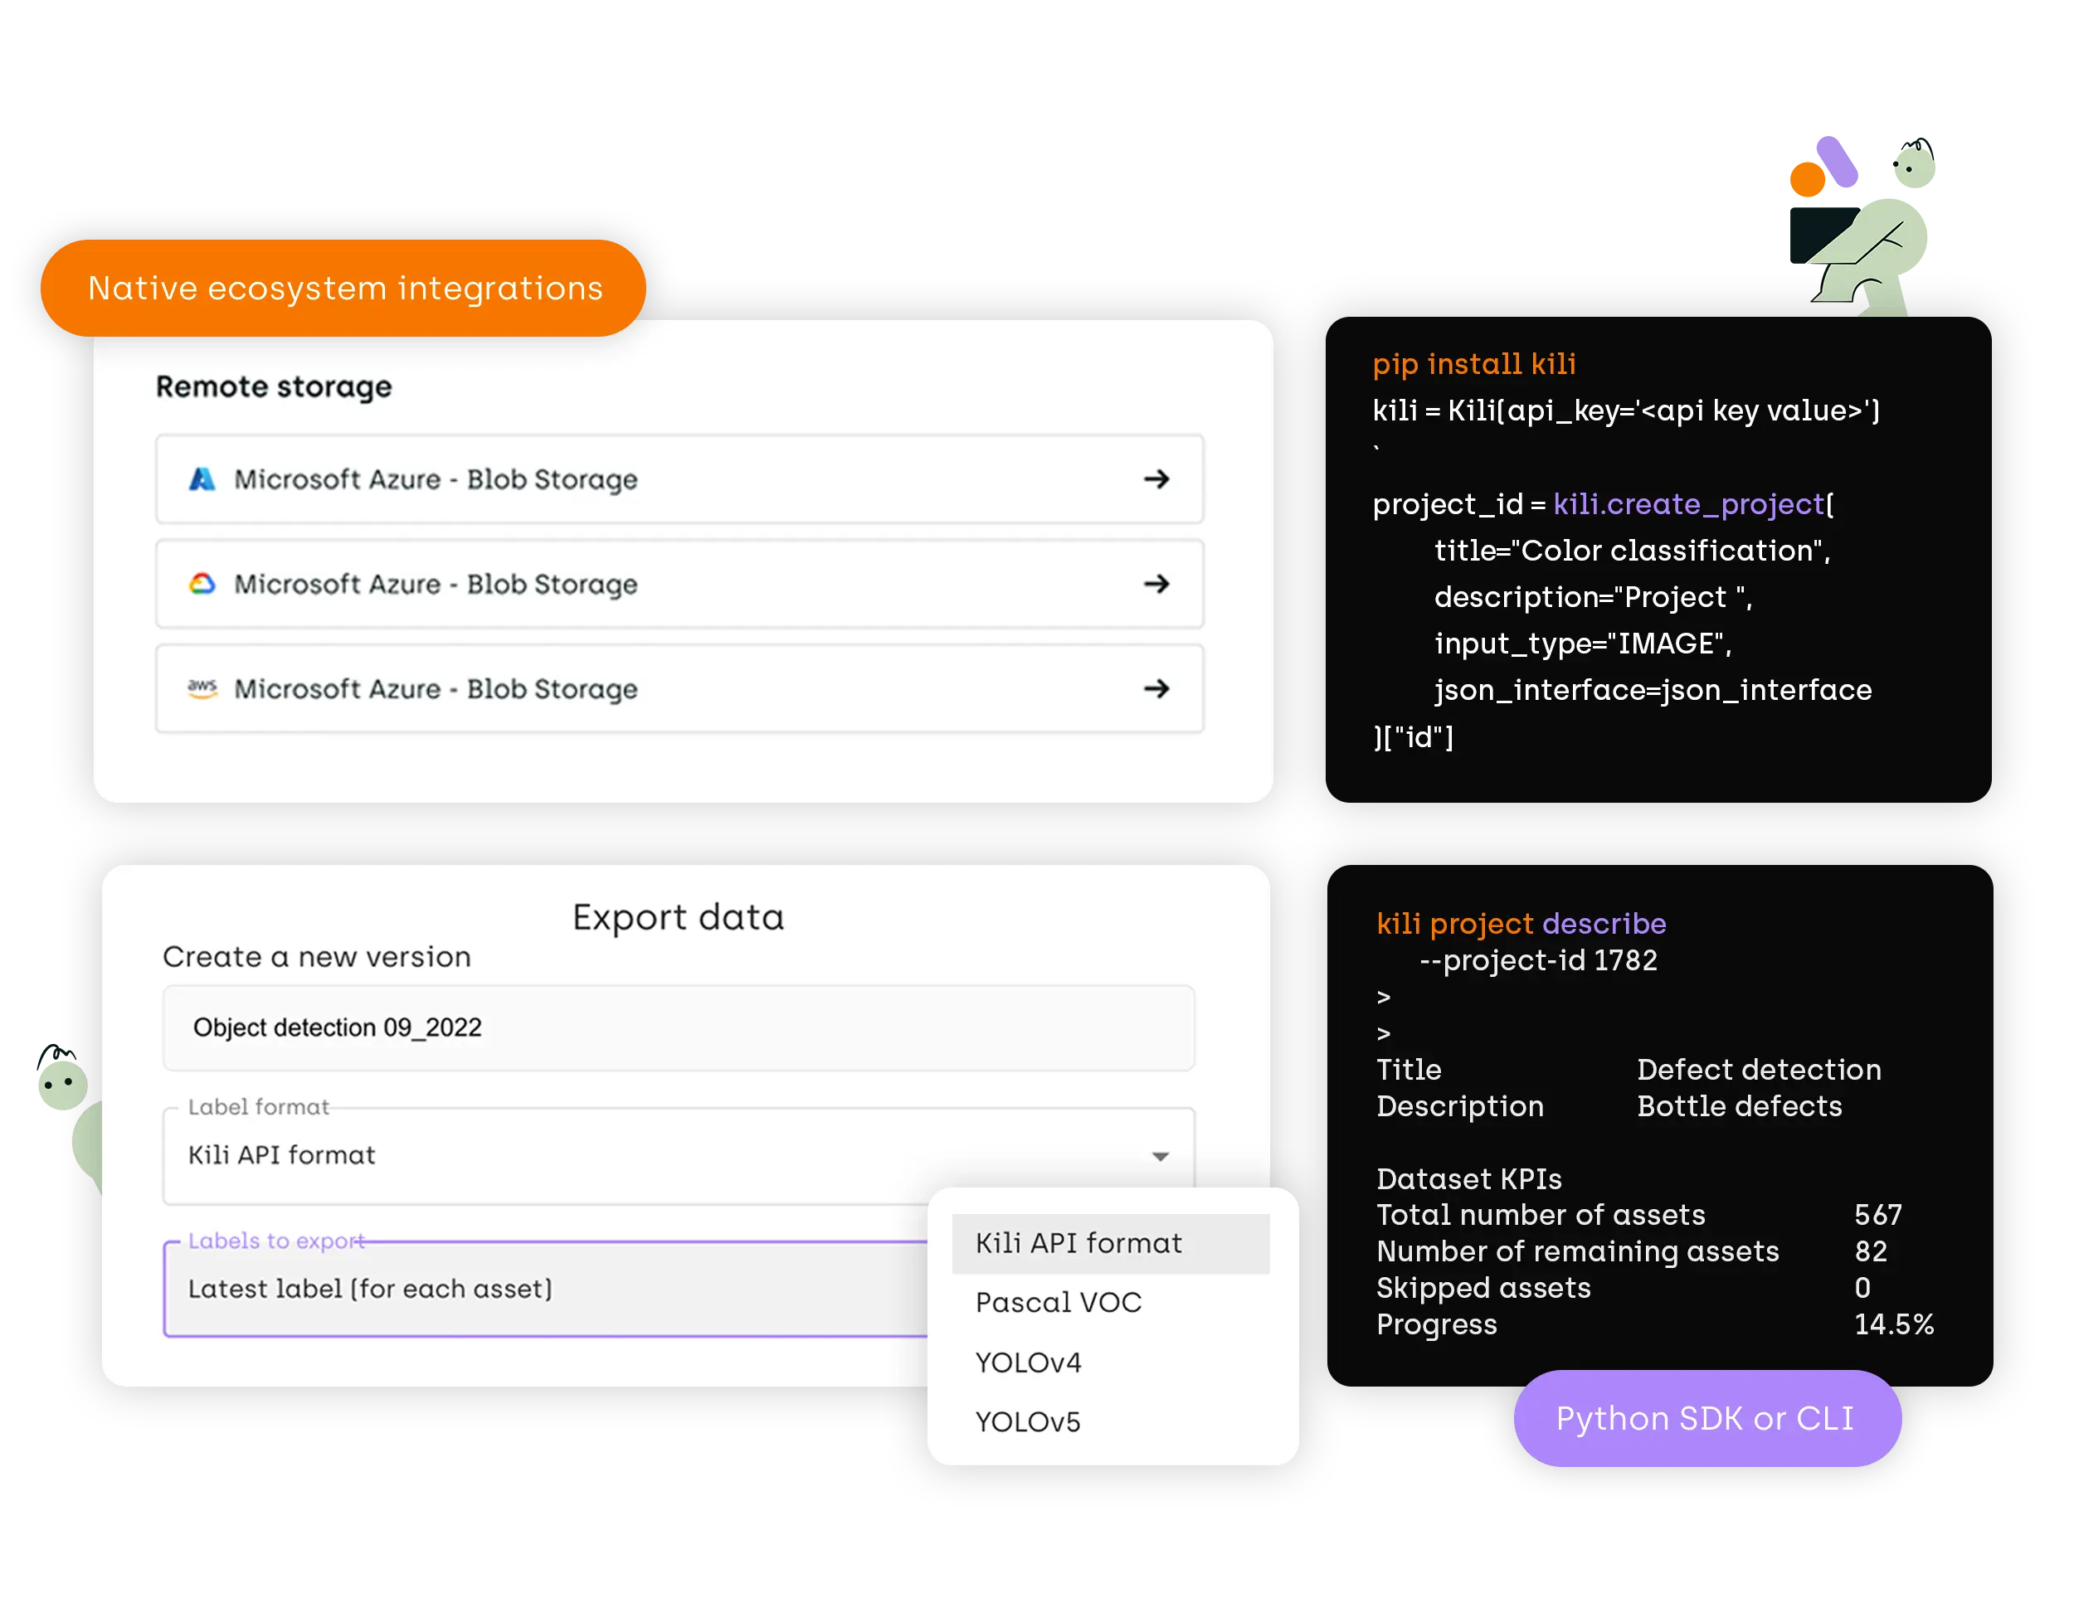Click the Google Cloud storage provider icon
Screen dimensions: 2074x1603
pyautogui.click(x=202, y=585)
